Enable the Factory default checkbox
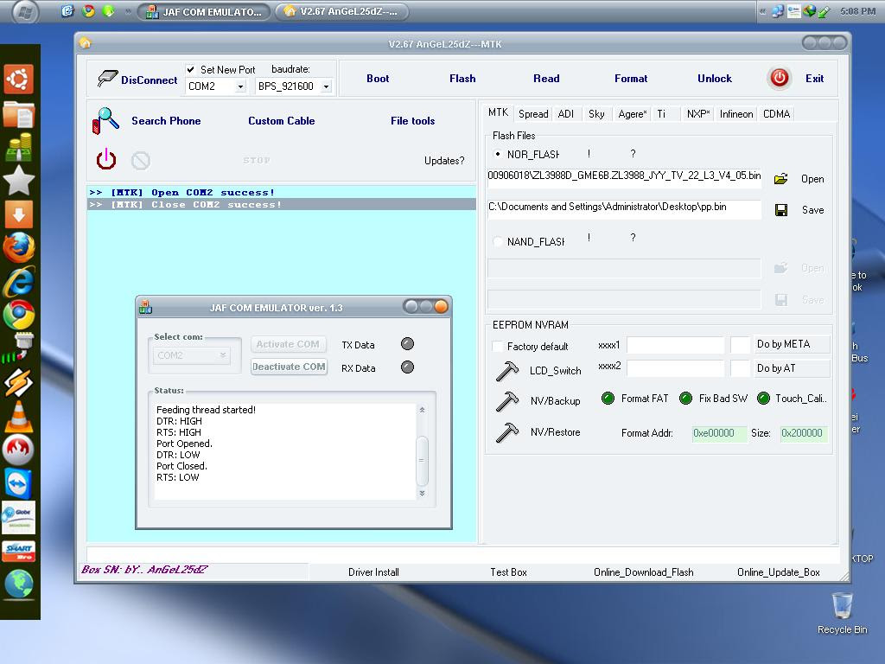885x664 pixels. [x=497, y=346]
